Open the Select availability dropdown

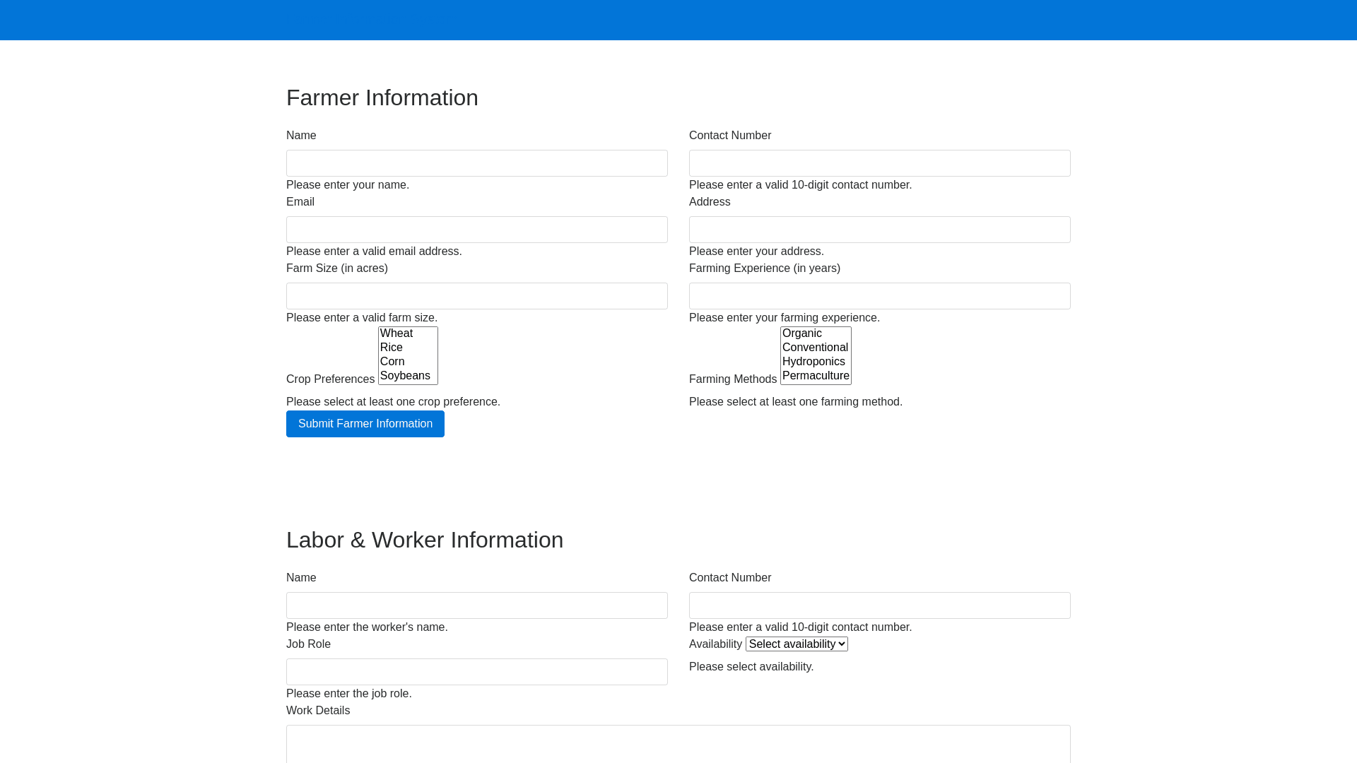tap(797, 644)
